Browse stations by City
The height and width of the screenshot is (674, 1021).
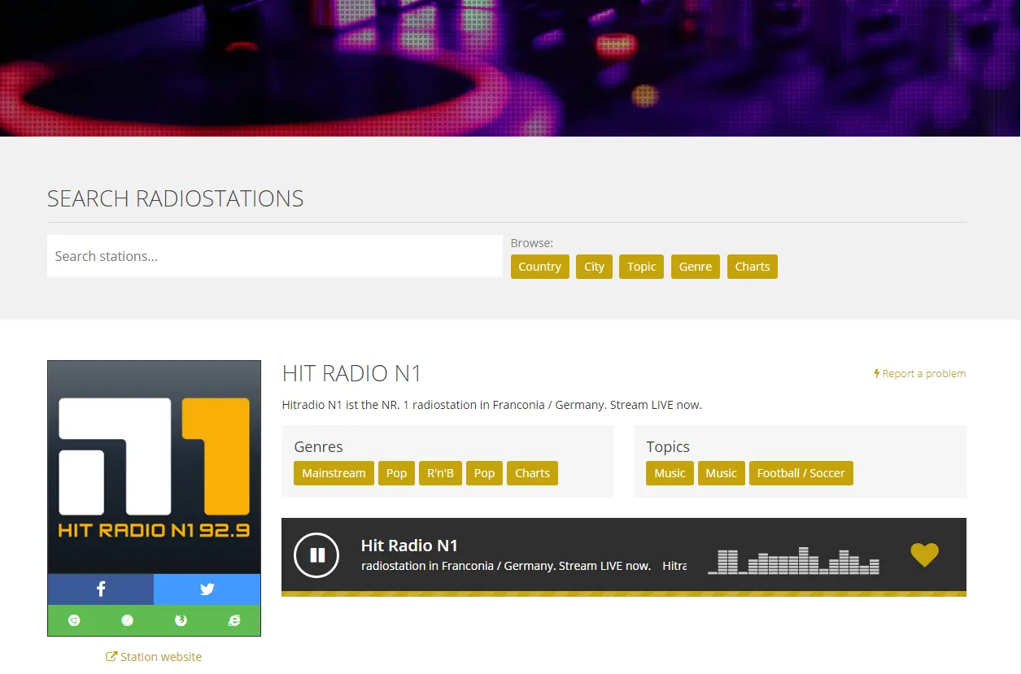[595, 267]
